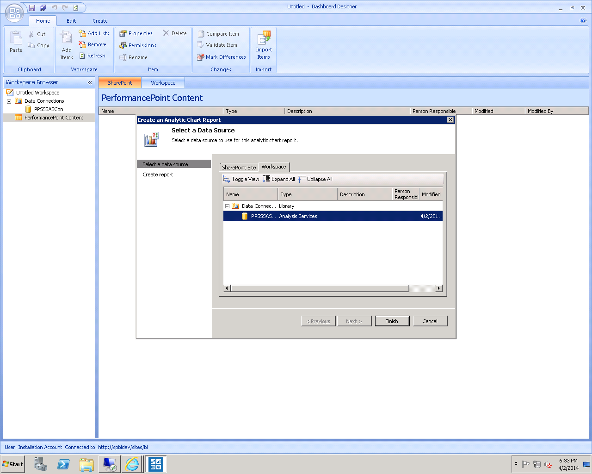Collapse Data Connections in Workspace Browser tree
592x474 pixels.
coord(9,101)
